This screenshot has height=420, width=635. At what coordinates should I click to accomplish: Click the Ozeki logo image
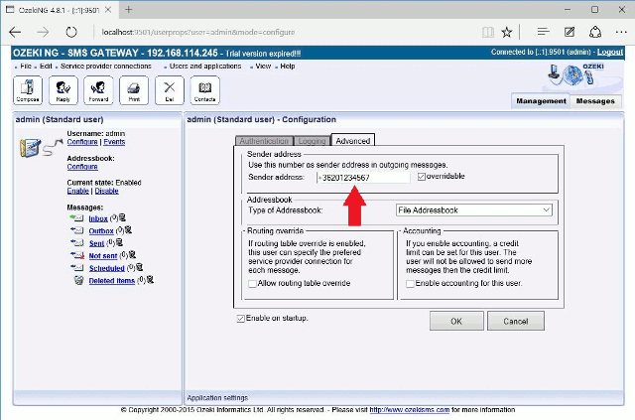coord(576,74)
